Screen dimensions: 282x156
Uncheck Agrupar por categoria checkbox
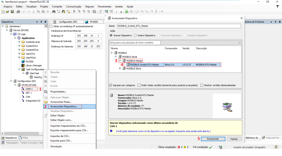111,85
